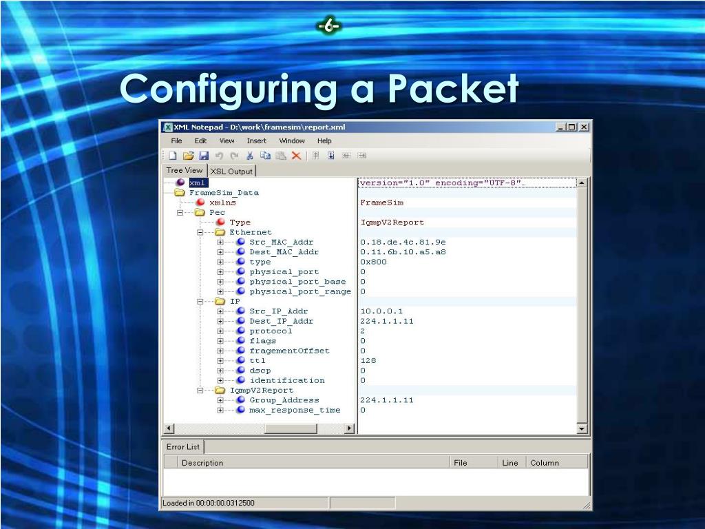Image resolution: width=705 pixels, height=529 pixels.
Task: Expand the Dest_MAC_Addr node
Action: pos(220,252)
